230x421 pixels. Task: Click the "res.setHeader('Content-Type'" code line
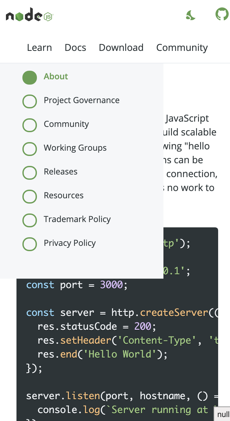click(x=128, y=340)
